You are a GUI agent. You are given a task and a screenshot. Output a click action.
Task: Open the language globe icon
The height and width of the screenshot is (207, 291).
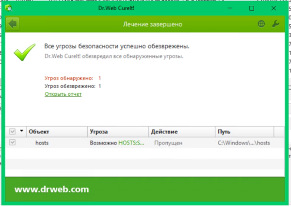[261, 24]
